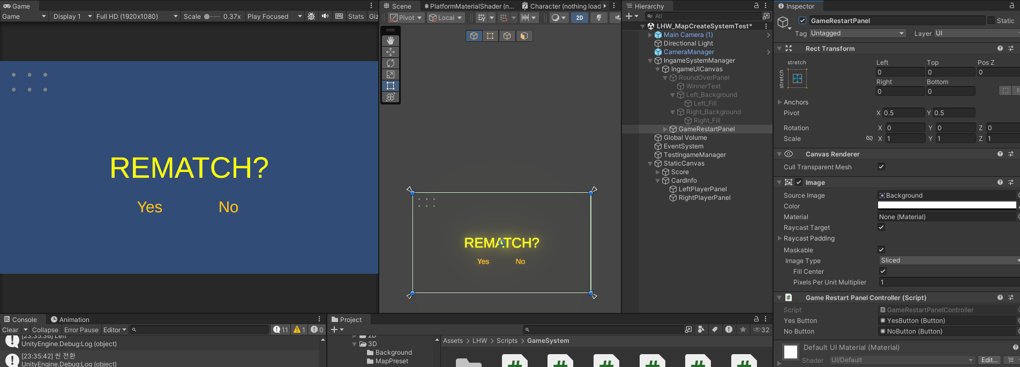Click the warning count filter in Console
1020x367 pixels.
299,329
